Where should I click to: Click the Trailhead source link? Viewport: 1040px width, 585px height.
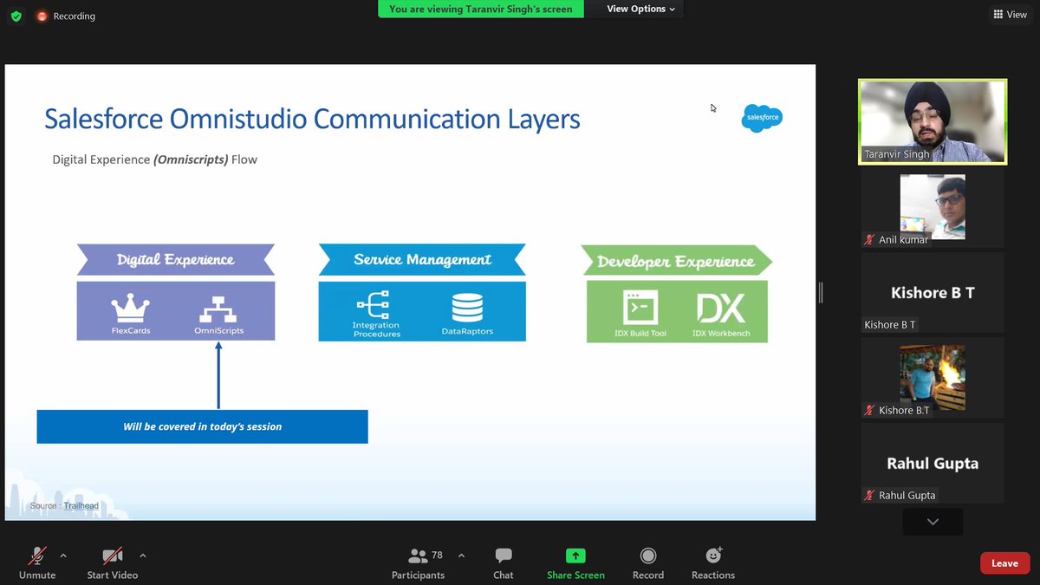click(x=81, y=505)
